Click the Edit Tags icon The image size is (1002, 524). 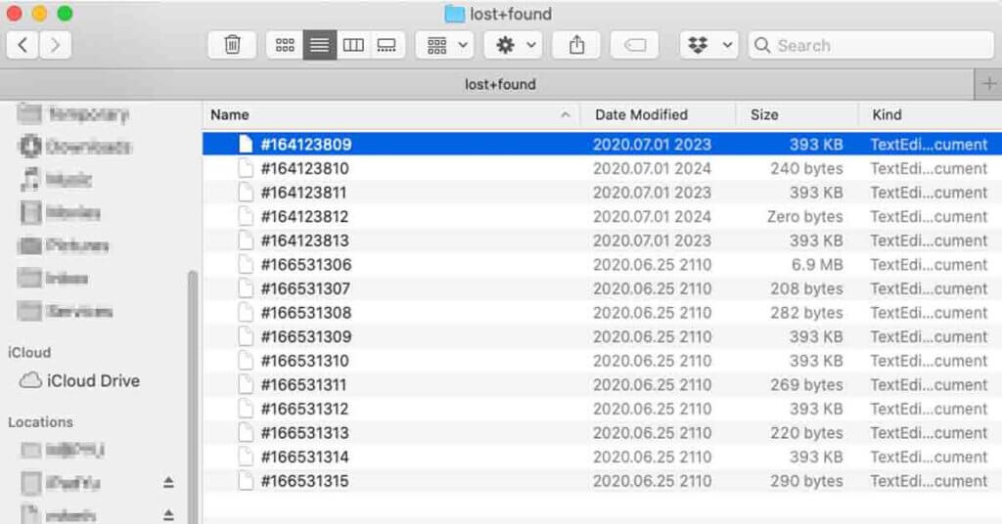634,45
